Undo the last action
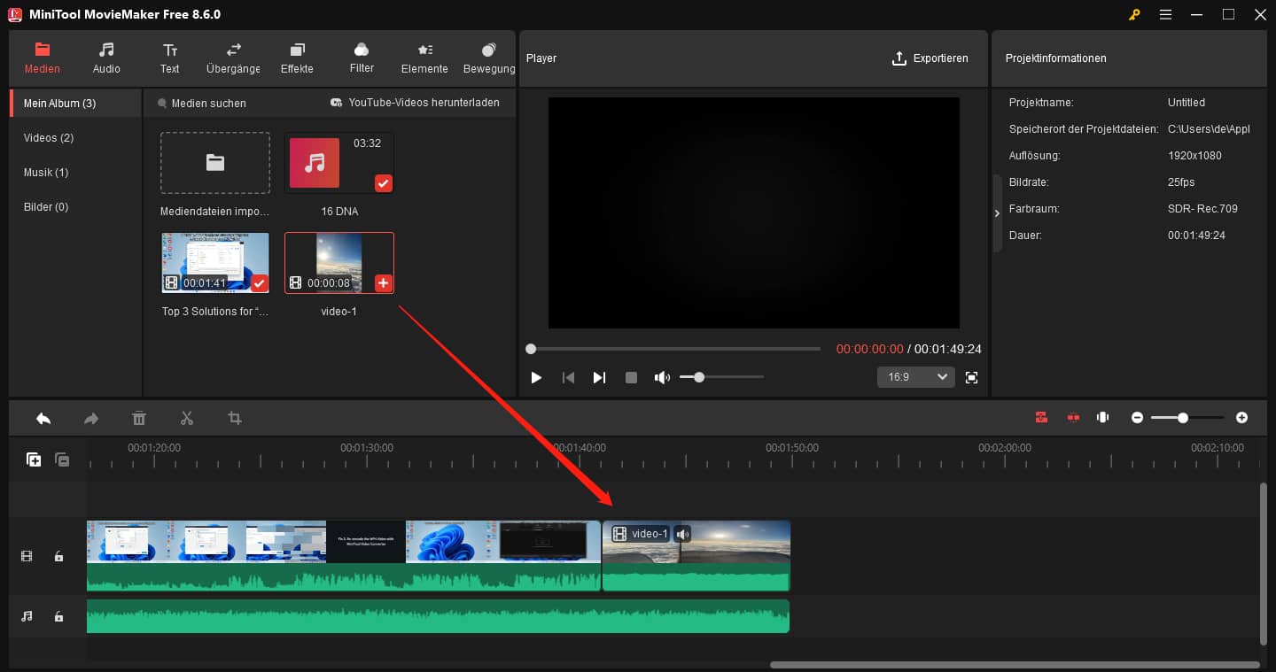The height and width of the screenshot is (672, 1276). pos(43,417)
